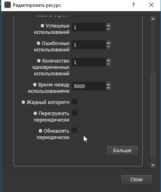Image resolution: width=161 pixels, height=192 pixels.
Task: Click info icon beside Жадный алгоритм
Action: (x=23, y=102)
